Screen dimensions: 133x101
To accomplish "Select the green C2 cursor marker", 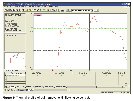I will pos(71,70).
